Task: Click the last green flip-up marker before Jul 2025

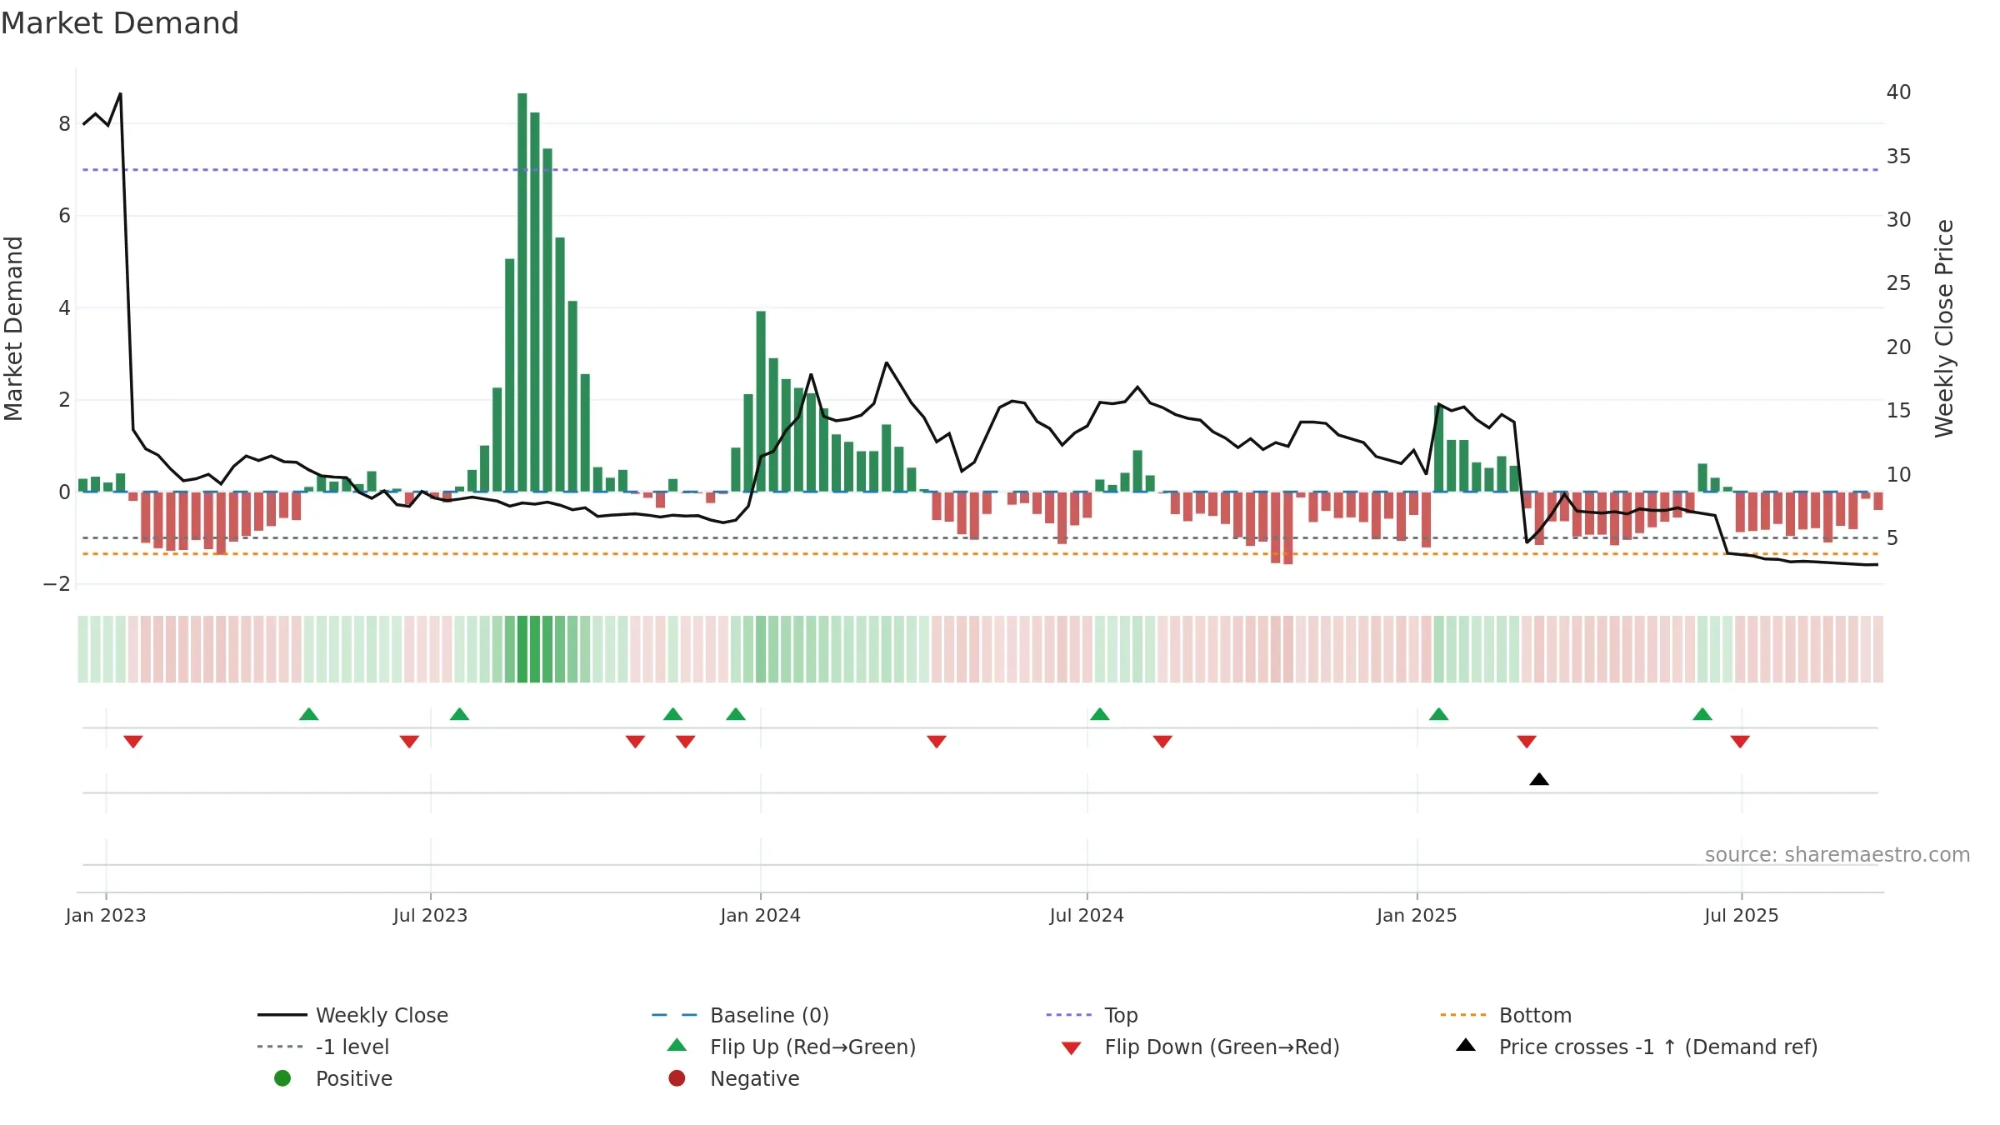Action: pyautogui.click(x=1702, y=714)
